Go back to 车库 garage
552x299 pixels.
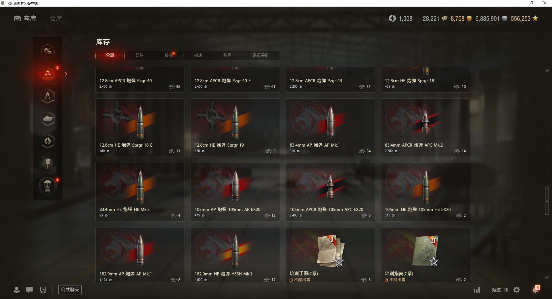[25, 18]
